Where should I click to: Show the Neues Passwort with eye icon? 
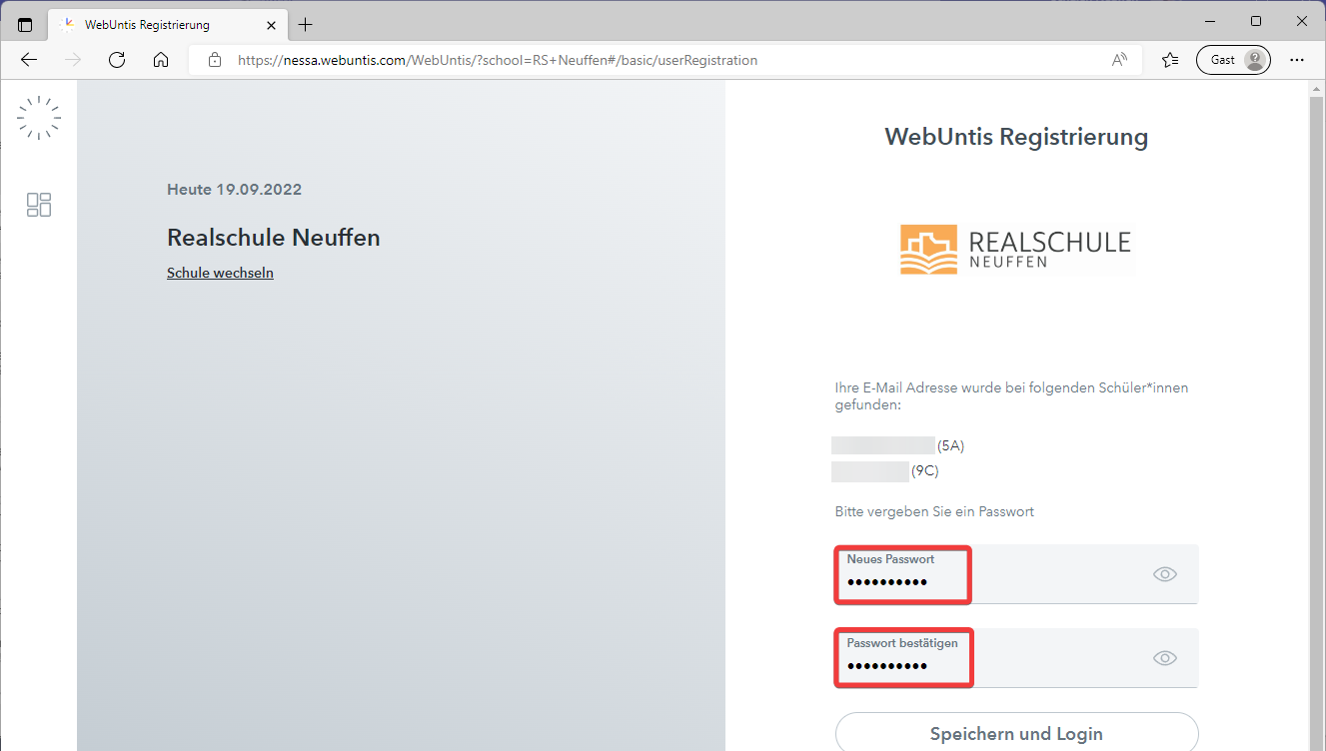point(1164,574)
